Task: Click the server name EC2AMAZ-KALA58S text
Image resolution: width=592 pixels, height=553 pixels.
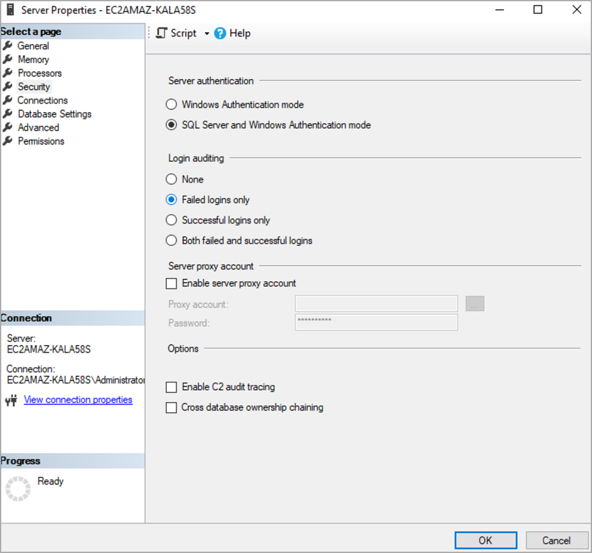Action: point(48,349)
